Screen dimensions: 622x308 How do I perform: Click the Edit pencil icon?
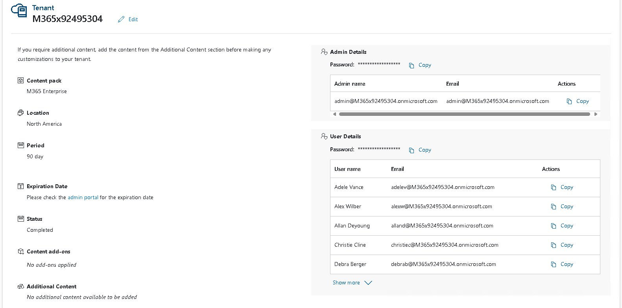(121, 19)
